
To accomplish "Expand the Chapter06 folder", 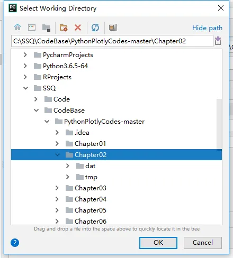I will [x=57, y=221].
